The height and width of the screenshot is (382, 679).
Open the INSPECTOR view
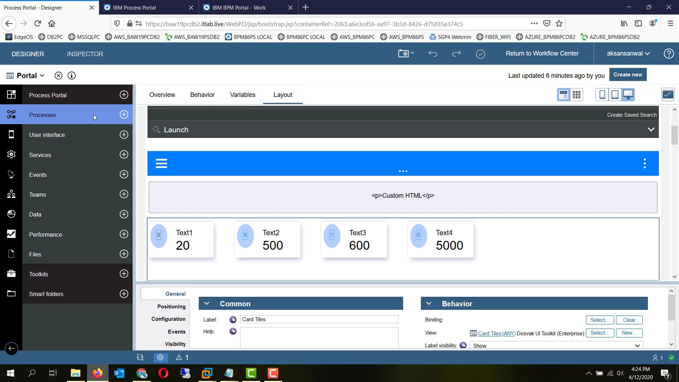(x=85, y=54)
